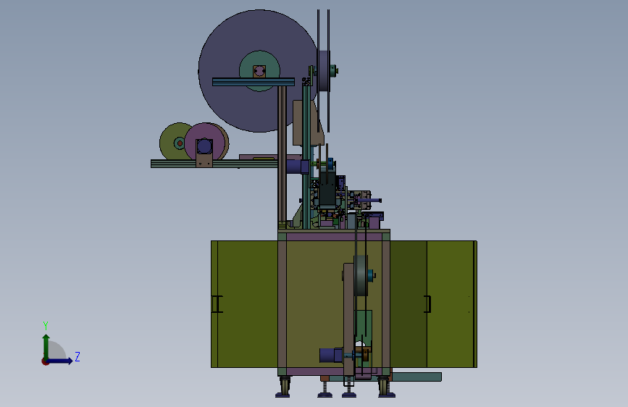The image size is (628, 407).
Task: Select the dark gray pulley wheel inside cabinet
Action: click(x=361, y=276)
